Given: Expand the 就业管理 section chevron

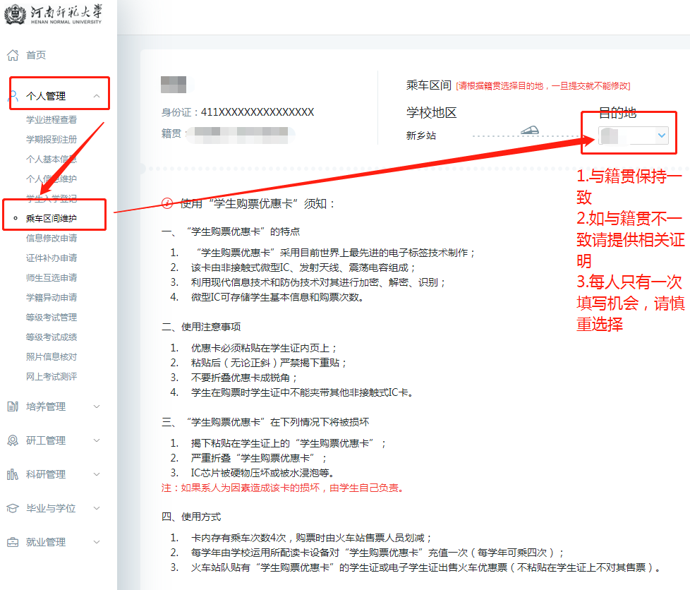Looking at the screenshot, I should (97, 542).
